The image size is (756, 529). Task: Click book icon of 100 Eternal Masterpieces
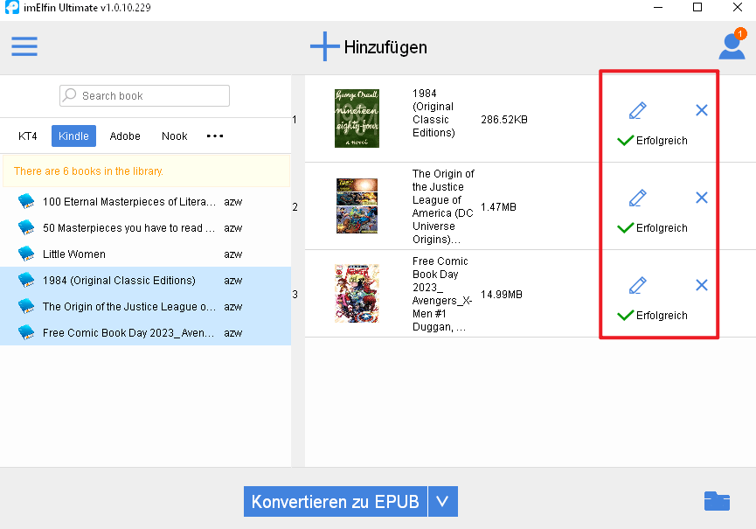click(x=26, y=201)
